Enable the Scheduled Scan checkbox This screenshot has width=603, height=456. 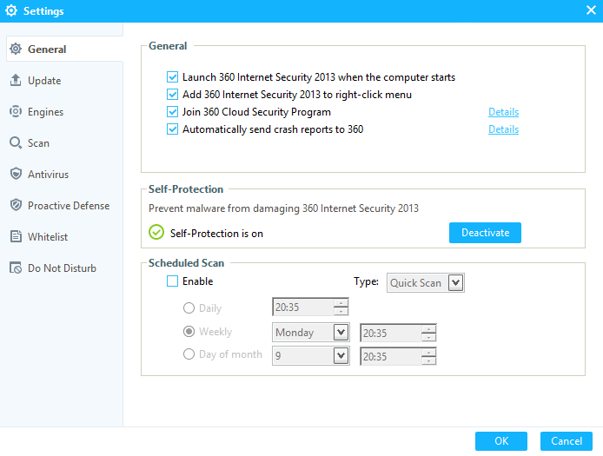[x=172, y=281]
